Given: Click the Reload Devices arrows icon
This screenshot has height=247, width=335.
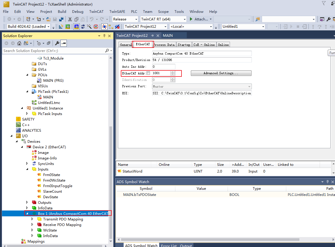Looking at the screenshot, I should (83, 27).
